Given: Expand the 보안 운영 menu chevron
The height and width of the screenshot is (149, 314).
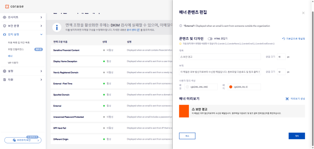Looking at the screenshot, I should (41, 26).
